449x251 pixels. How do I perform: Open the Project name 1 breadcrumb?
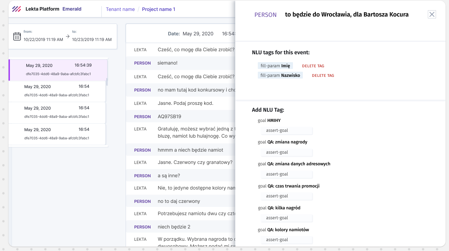tap(158, 9)
